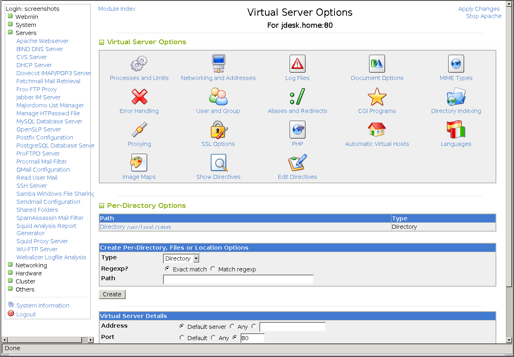Open BIND DNS Server in sidebar
Image resolution: width=514 pixels, height=357 pixels.
click(x=40, y=49)
